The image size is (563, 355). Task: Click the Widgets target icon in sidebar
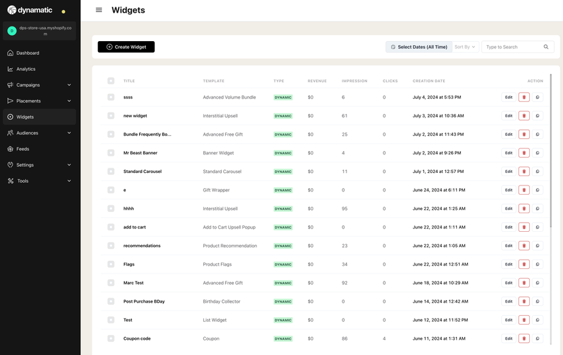click(x=11, y=117)
